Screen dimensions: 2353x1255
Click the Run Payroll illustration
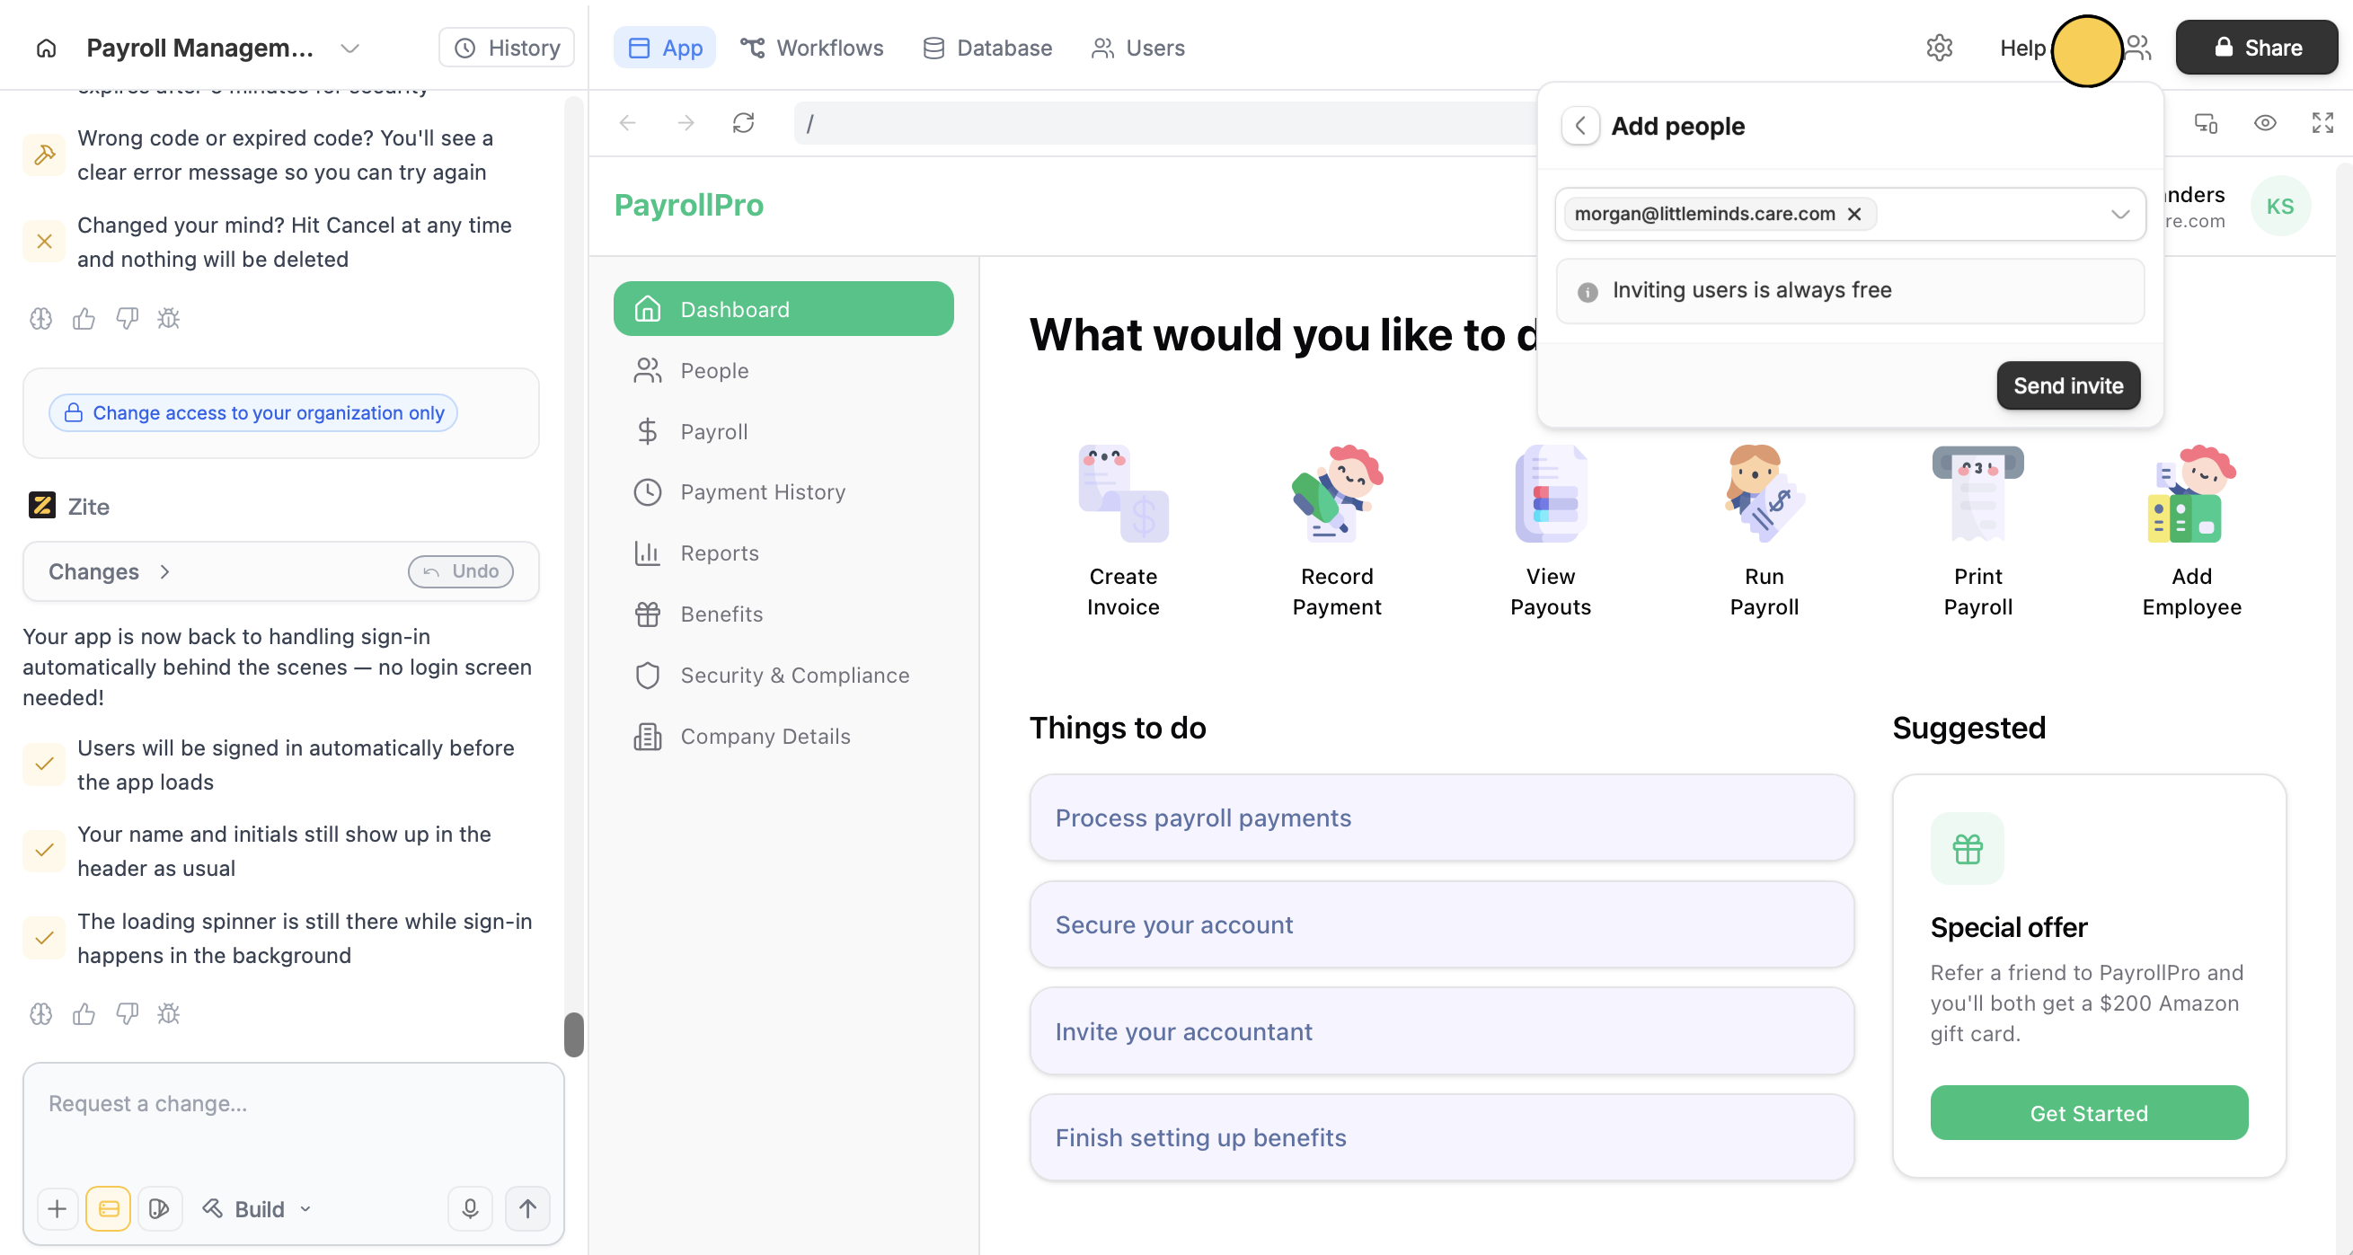1764,493
